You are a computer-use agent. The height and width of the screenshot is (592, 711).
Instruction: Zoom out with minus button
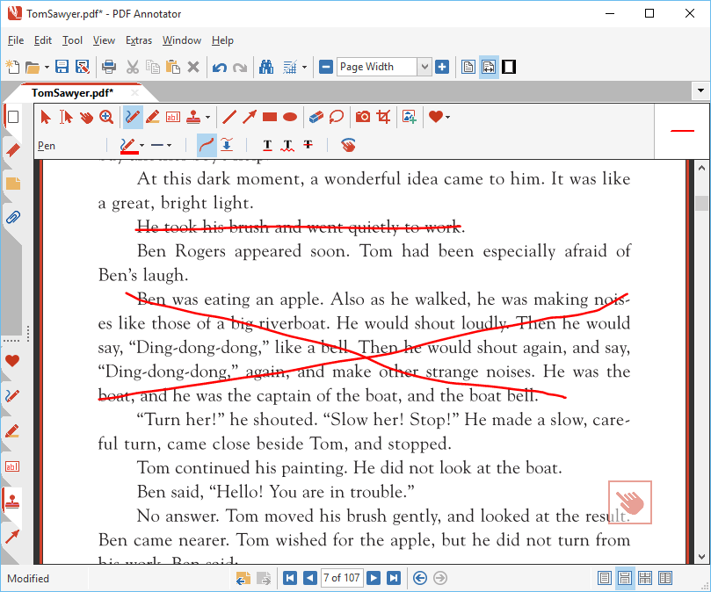click(x=326, y=67)
